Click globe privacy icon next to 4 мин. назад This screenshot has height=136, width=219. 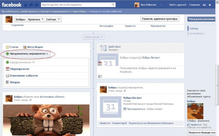pyautogui.click(x=125, y=91)
